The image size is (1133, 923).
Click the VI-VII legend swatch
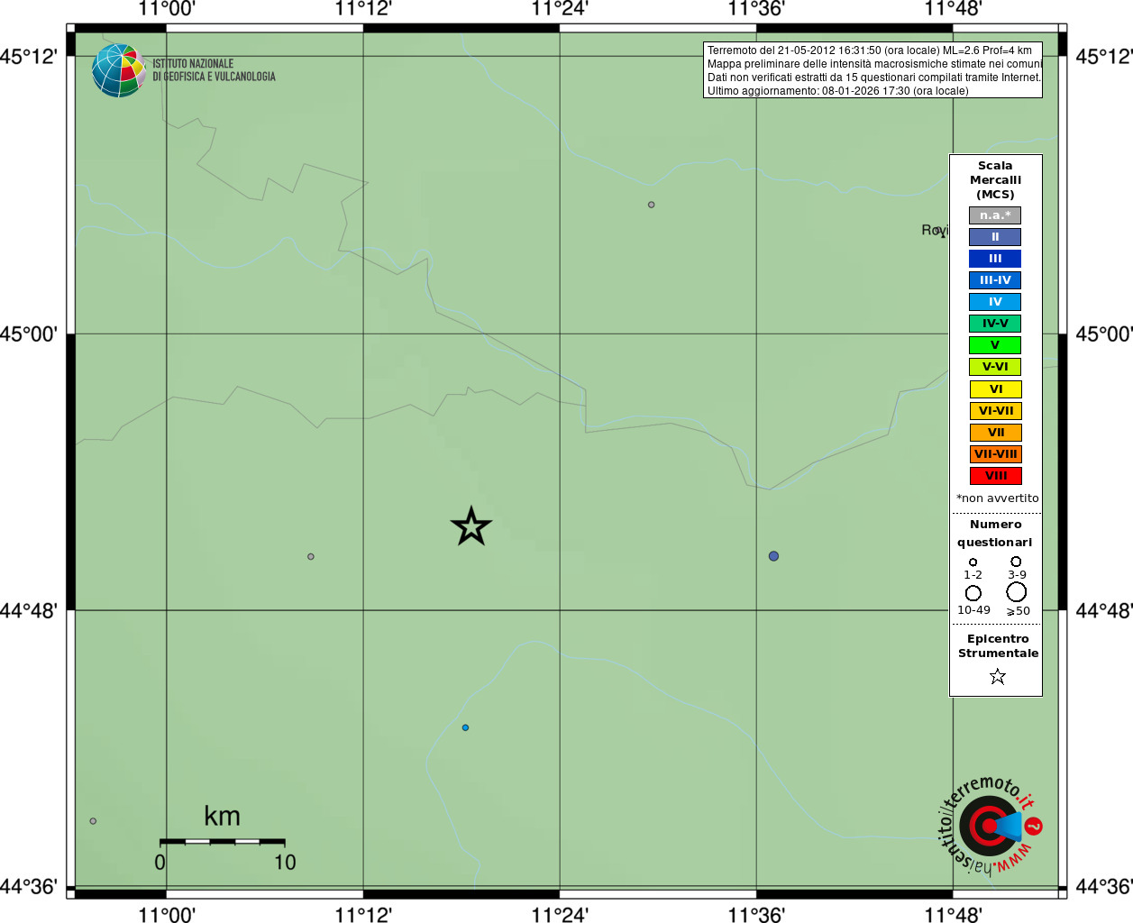(x=996, y=411)
